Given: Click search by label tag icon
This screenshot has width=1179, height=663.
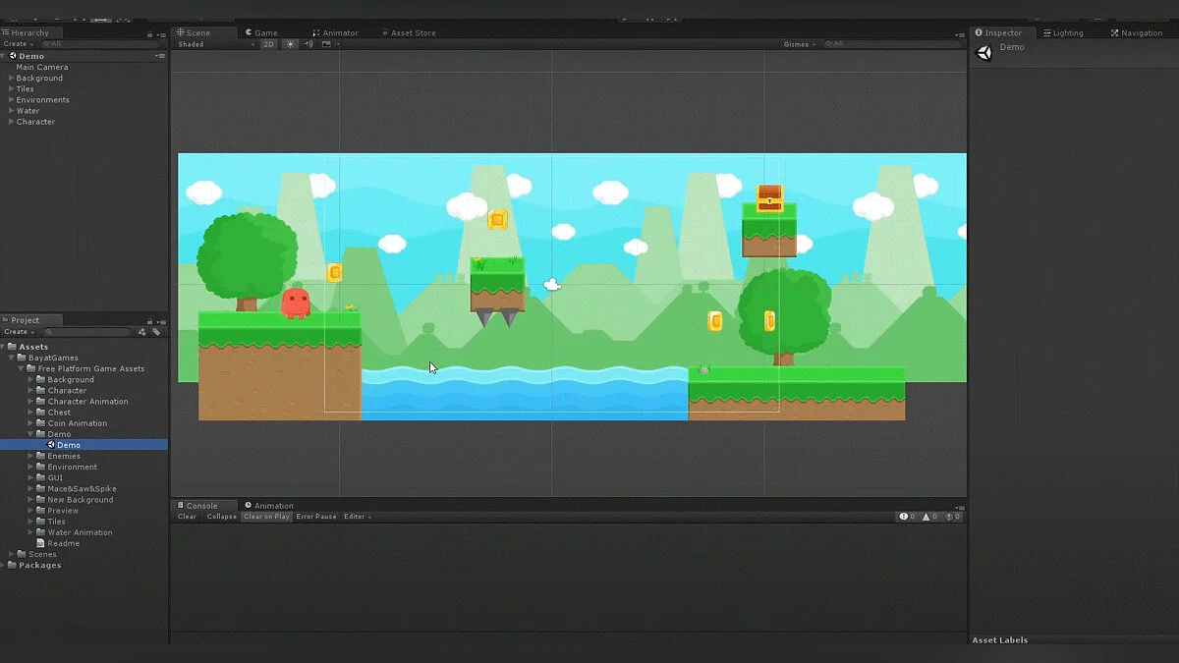Looking at the screenshot, I should [x=155, y=332].
